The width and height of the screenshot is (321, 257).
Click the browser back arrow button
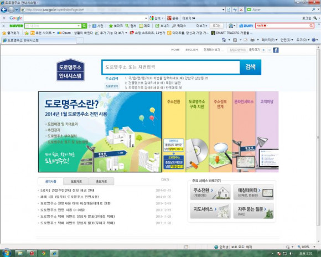[4, 9]
